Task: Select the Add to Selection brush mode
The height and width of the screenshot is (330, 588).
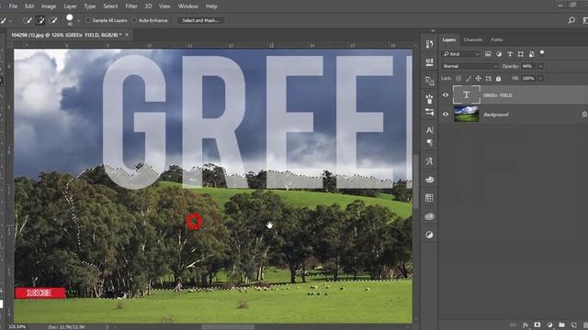Action: (40, 20)
